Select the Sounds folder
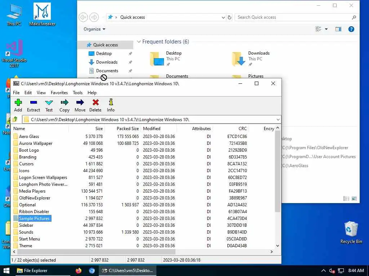 (26, 232)
